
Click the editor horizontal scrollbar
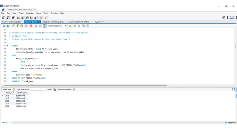85,85
